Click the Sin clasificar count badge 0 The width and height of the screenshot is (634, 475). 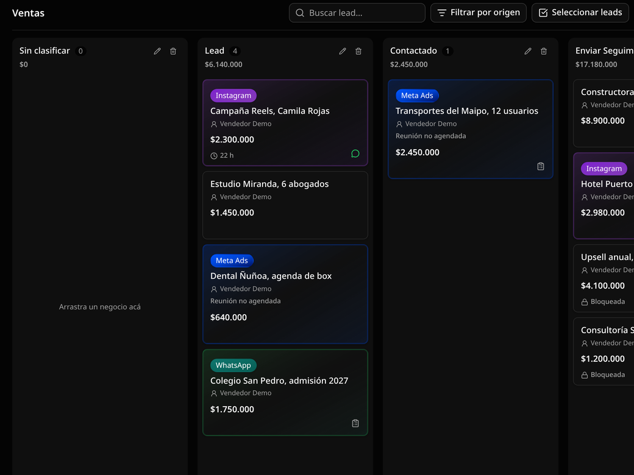(80, 51)
